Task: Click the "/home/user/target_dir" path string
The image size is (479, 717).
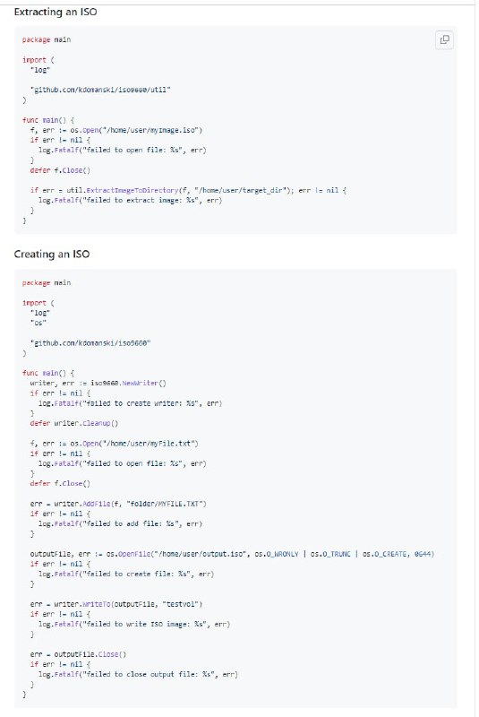Action: [x=244, y=190]
